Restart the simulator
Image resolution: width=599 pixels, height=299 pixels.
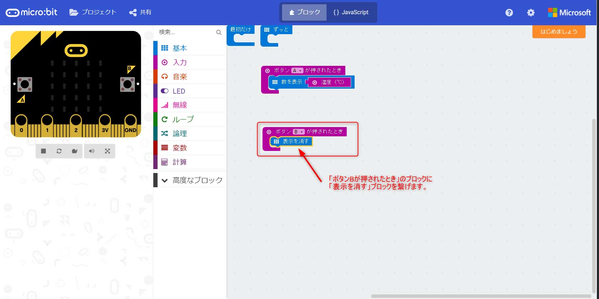point(59,151)
